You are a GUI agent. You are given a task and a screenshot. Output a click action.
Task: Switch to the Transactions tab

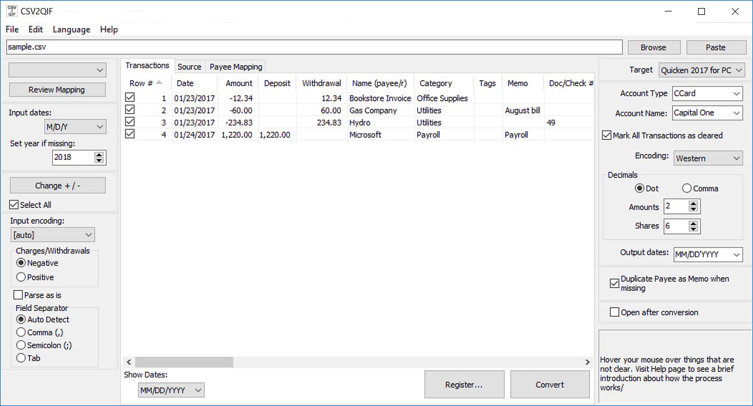pos(148,65)
